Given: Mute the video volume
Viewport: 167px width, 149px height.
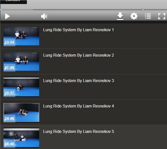Looking at the screenshot, I should pyautogui.click(x=44, y=16).
